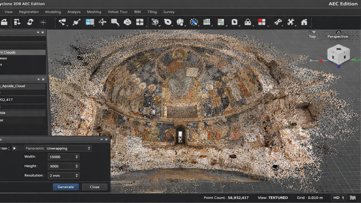Image resolution: width=361 pixels, height=203 pixels.
Task: Click the crosshair toolbar icon
Action: 43,22
